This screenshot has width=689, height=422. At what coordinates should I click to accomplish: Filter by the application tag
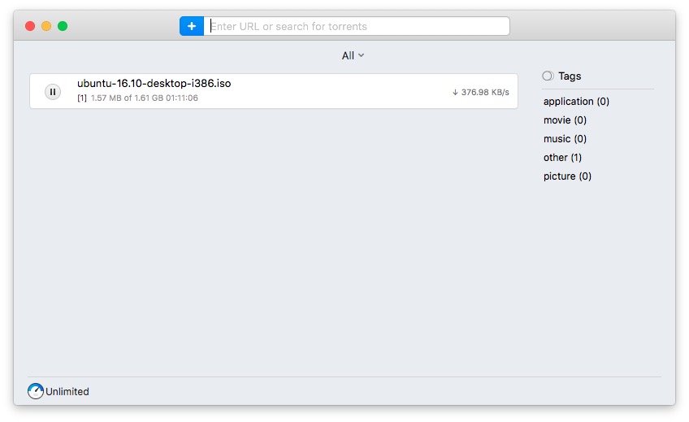click(x=575, y=102)
